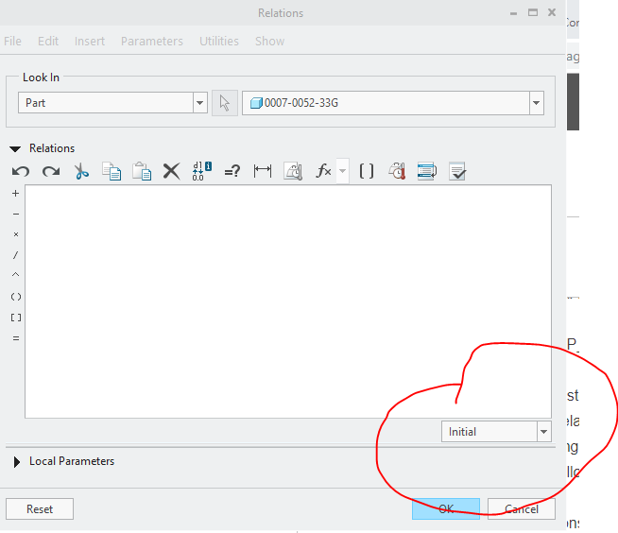
Task: Click the measure-with-clock icon in the toolbar
Action: click(x=397, y=171)
